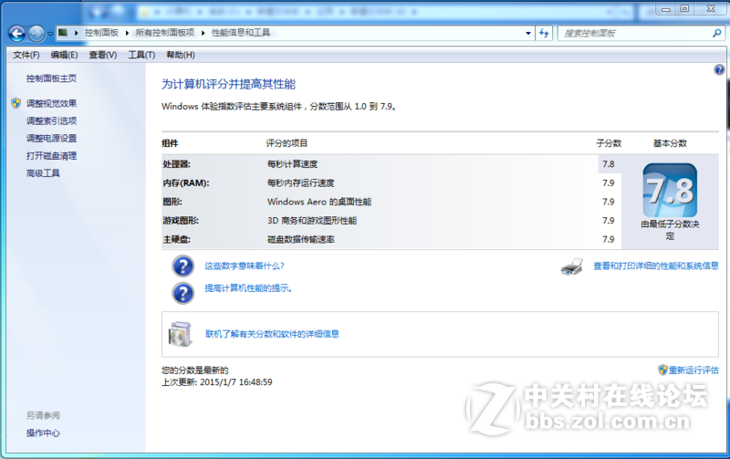Open 操作中心 link in sidebar

(x=43, y=433)
